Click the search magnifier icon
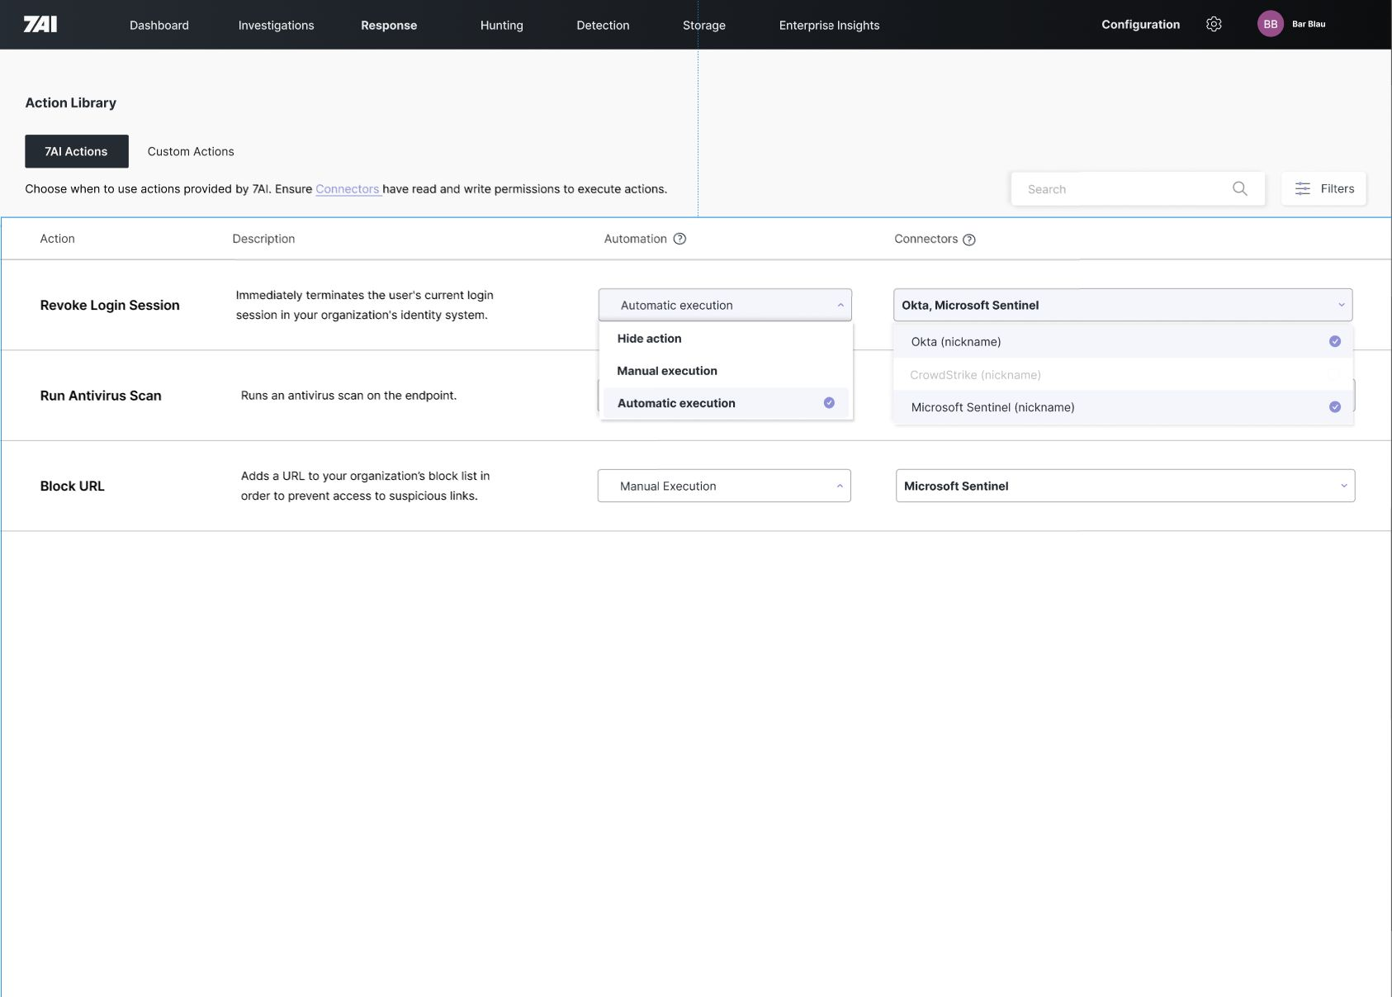The height and width of the screenshot is (997, 1392). click(x=1239, y=188)
